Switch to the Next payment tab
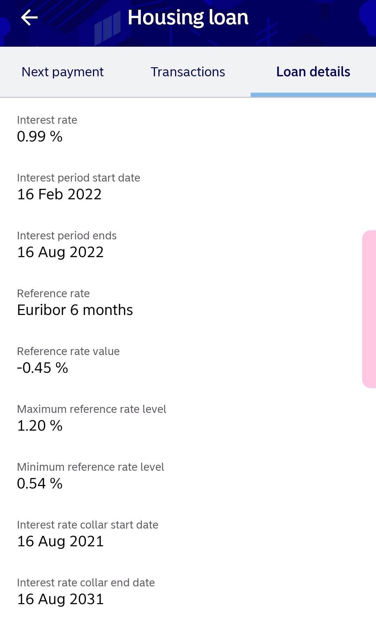Screen dimensions: 376x624 [63, 72]
